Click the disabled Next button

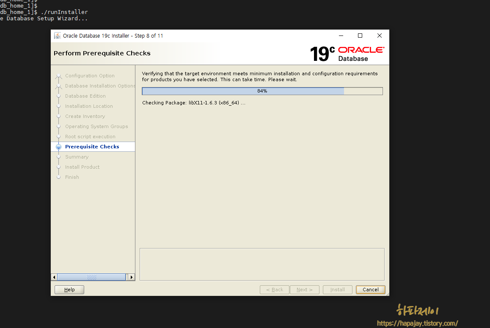click(x=304, y=290)
